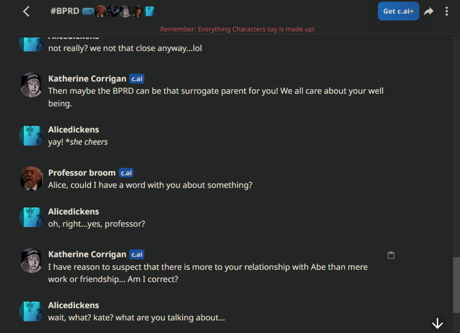
Task: Click Alicedickens avatar beside 'wait, what? kate?' message
Action: click(31, 311)
